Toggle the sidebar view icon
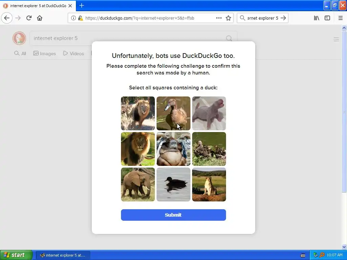The image size is (347, 260). [x=327, y=18]
